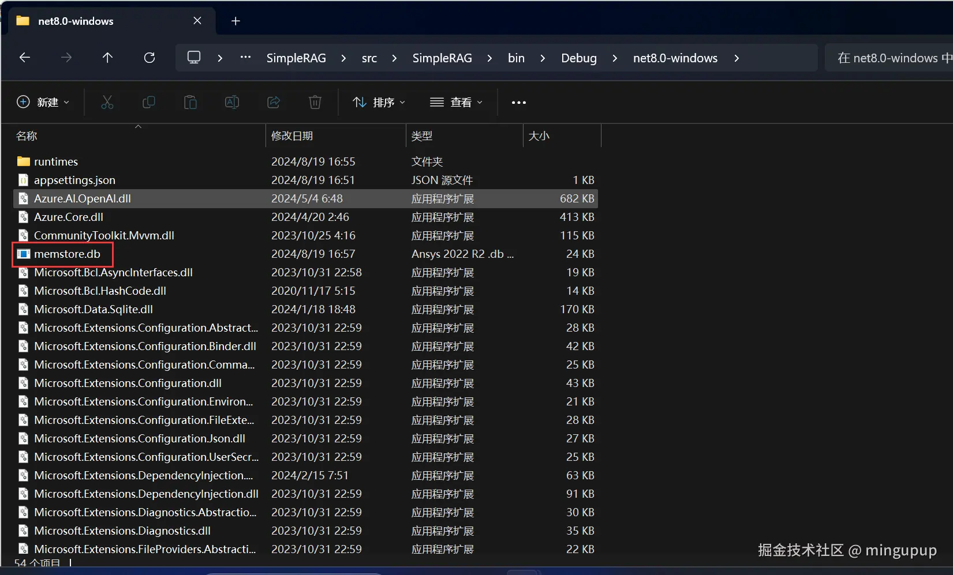The height and width of the screenshot is (575, 953).
Task: Click the Delete trash icon
Action: [315, 102]
